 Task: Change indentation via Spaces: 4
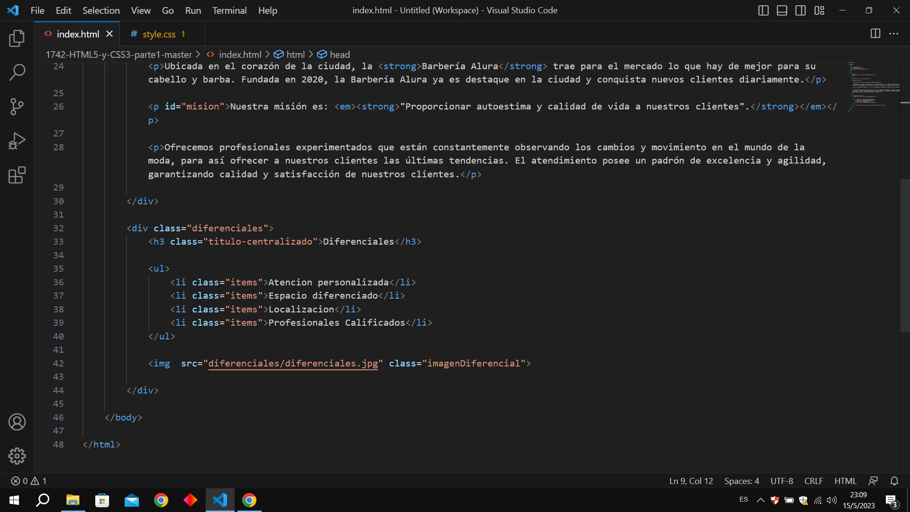[x=742, y=481]
